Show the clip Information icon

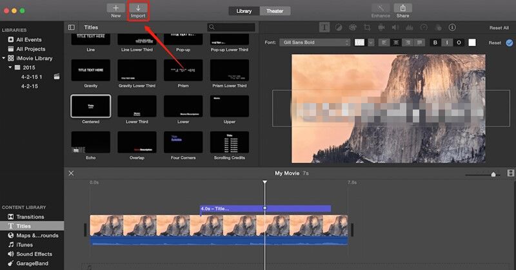point(451,28)
